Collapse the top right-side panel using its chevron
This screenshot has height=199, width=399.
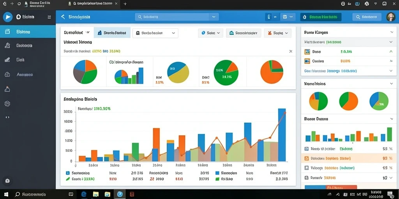(x=392, y=32)
